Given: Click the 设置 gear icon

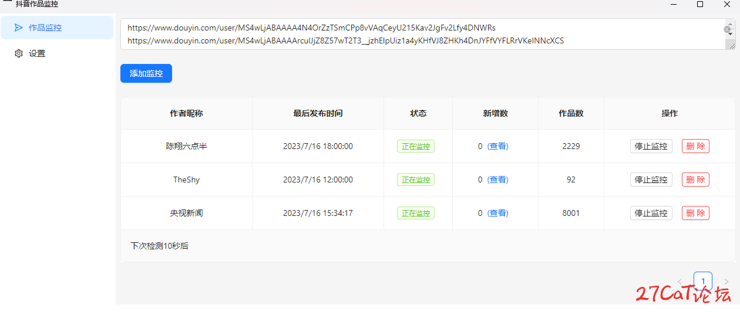Looking at the screenshot, I should (x=19, y=53).
